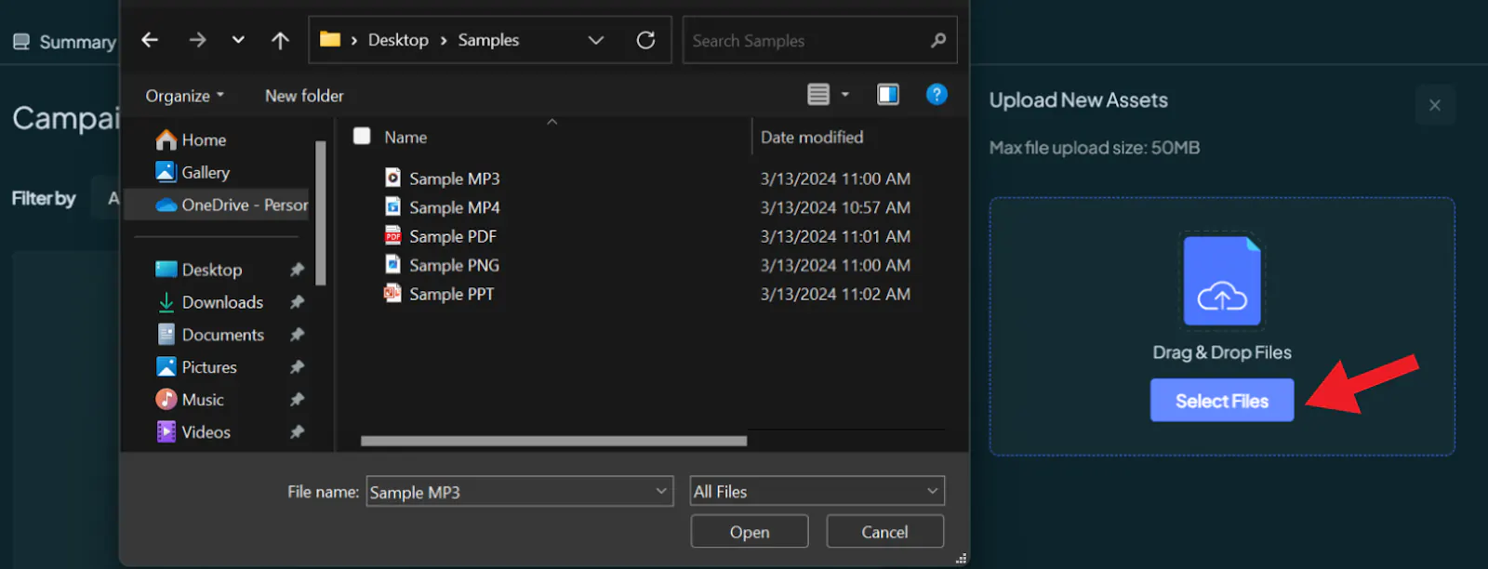Create a New folder
1488x569 pixels.
coord(304,96)
